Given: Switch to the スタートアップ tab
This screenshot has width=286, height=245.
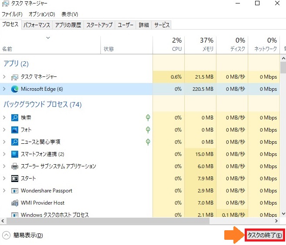Looking at the screenshot, I should [x=100, y=25].
